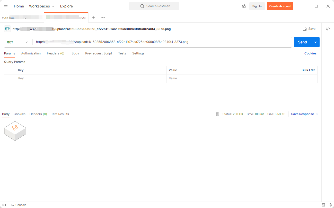Open the code snippet panel icon
Screen dimensions: 334x208
tap(328, 29)
